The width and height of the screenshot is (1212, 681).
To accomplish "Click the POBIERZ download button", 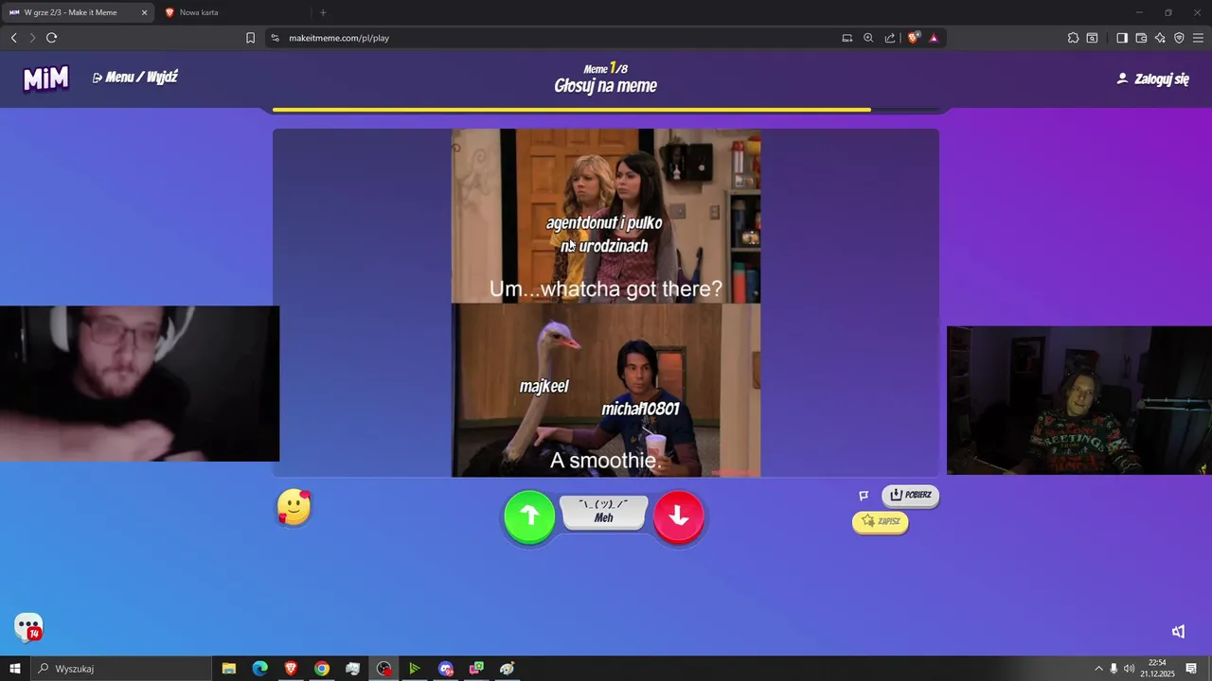I will [910, 495].
